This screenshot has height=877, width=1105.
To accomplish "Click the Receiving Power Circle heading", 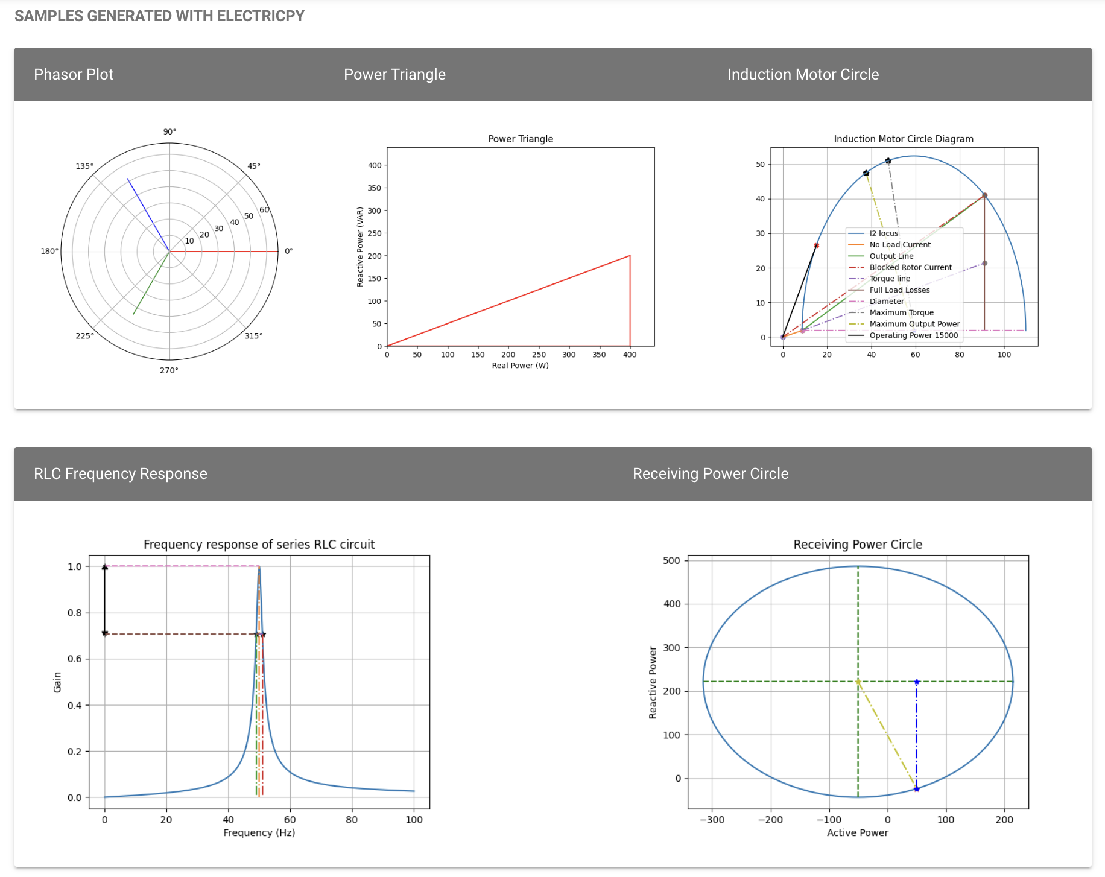I will pos(711,473).
